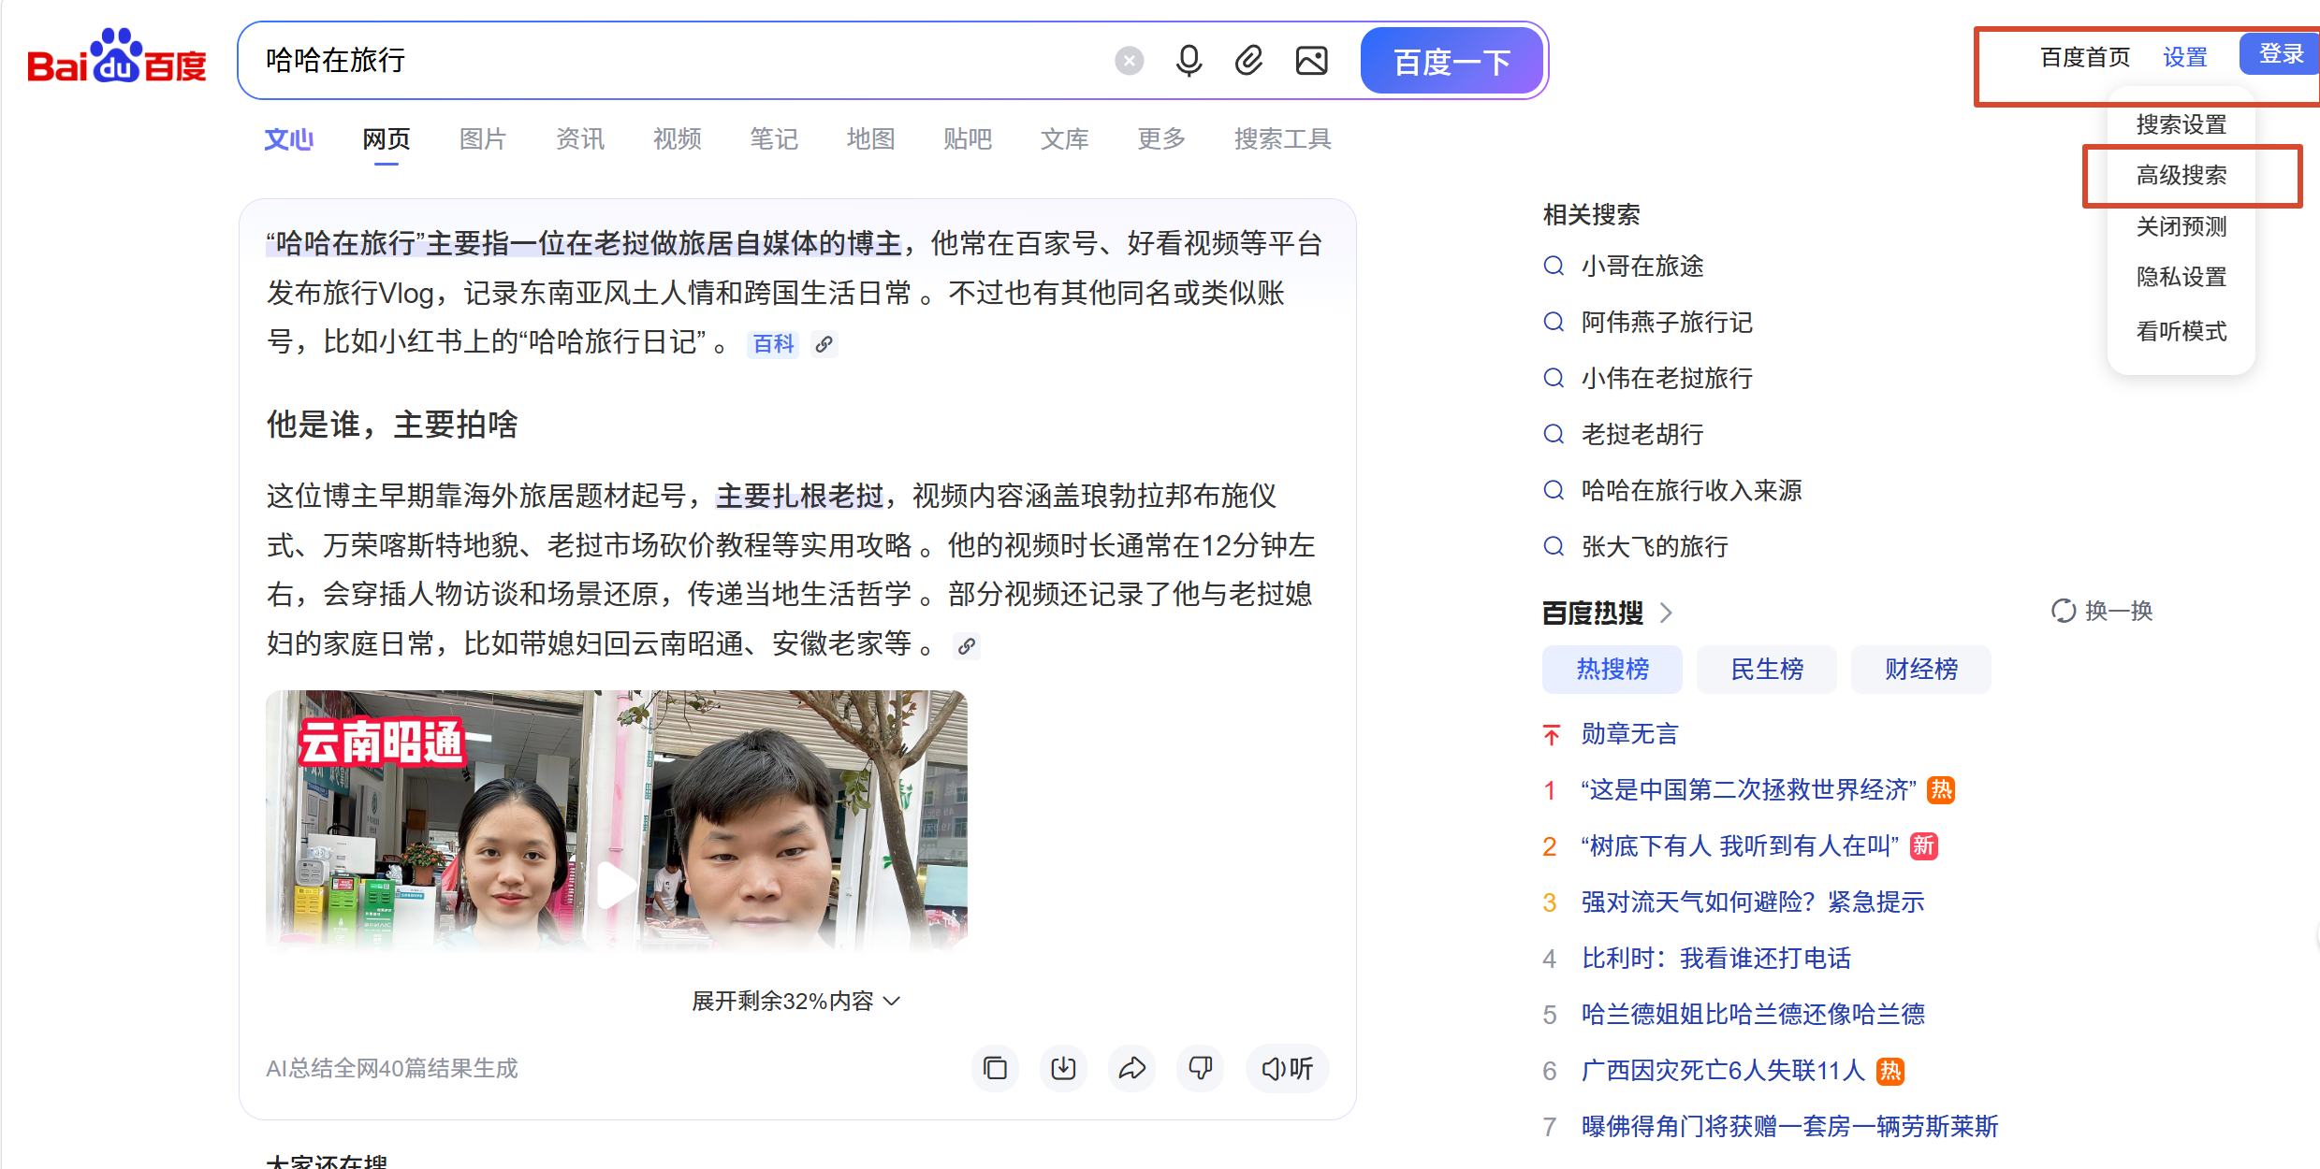Open 隐私设置 from the settings menu
This screenshot has width=2320, height=1169.
(2181, 277)
